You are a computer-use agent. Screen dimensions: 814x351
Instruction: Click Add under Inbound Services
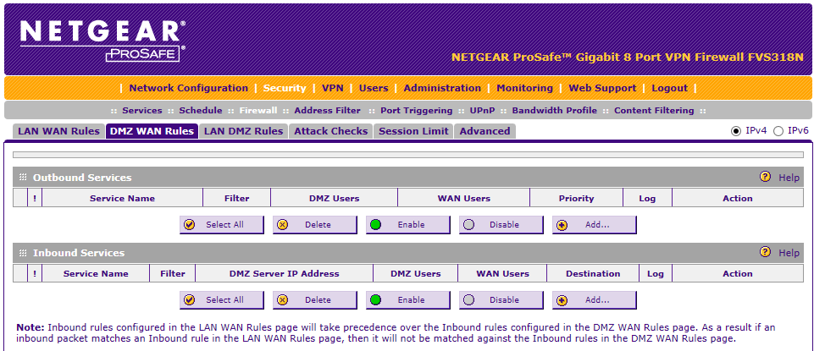(x=594, y=299)
